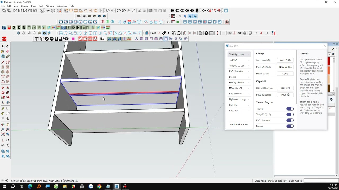Open the black gear settings icon
The height and width of the screenshot is (190, 339).
click(x=207, y=33)
